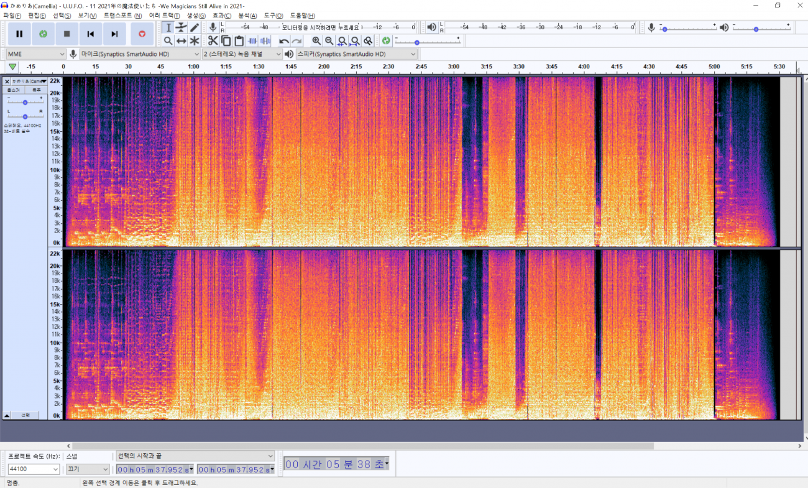Adjust the track pan L/R slider
This screenshot has width=808, height=488.
(x=25, y=116)
